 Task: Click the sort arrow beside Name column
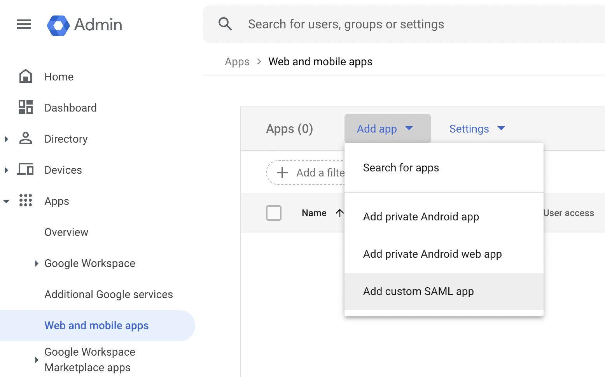point(340,213)
